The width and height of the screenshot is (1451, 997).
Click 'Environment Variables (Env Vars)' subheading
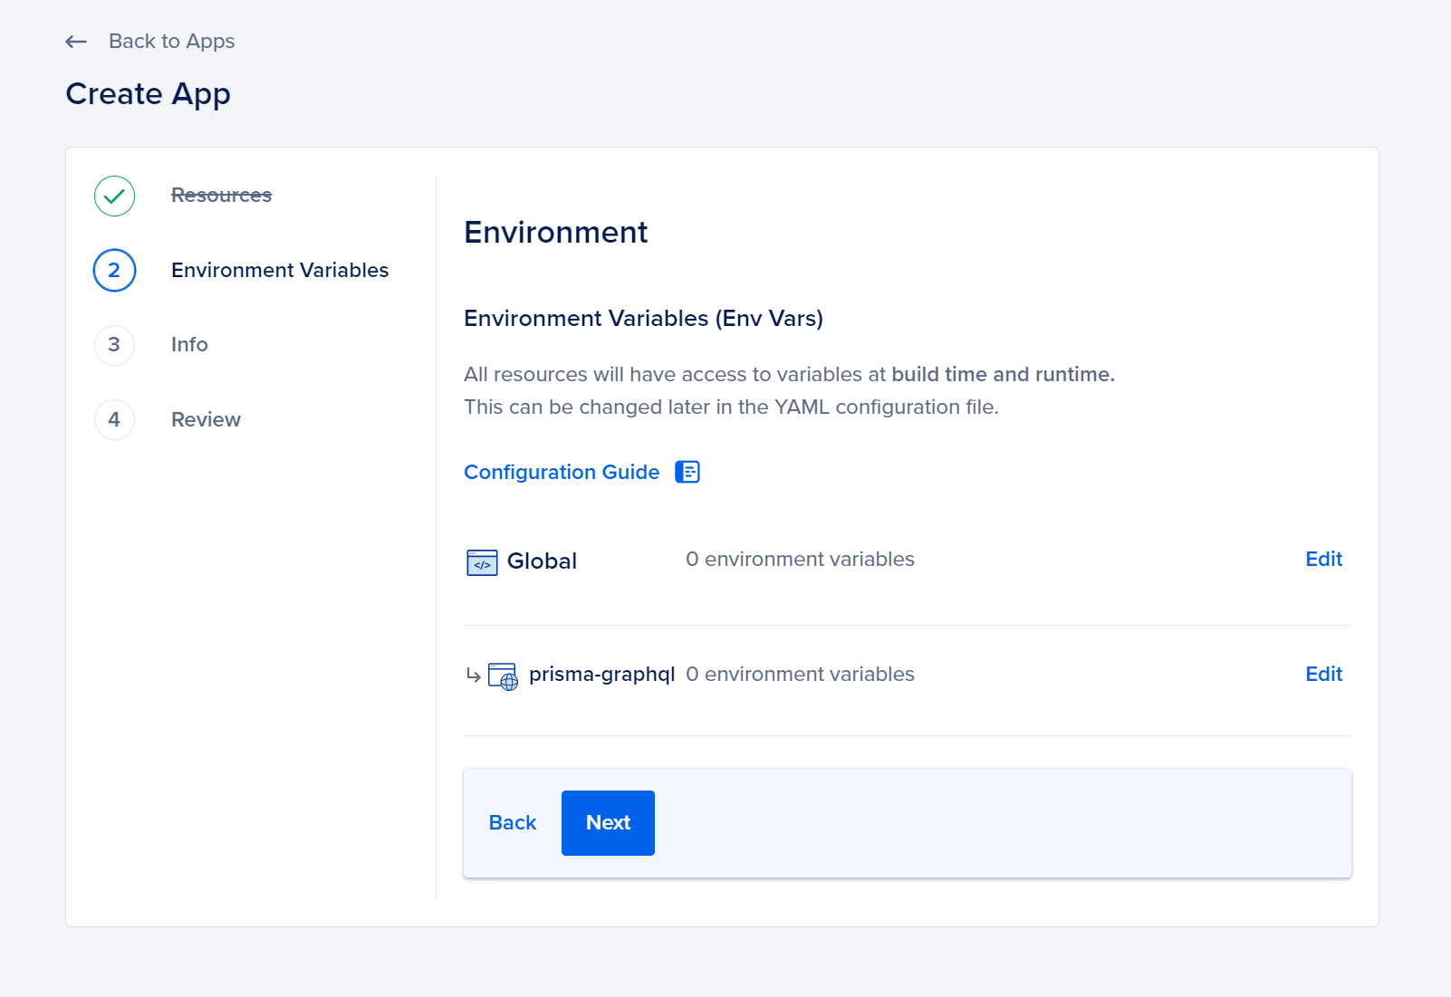(x=643, y=319)
